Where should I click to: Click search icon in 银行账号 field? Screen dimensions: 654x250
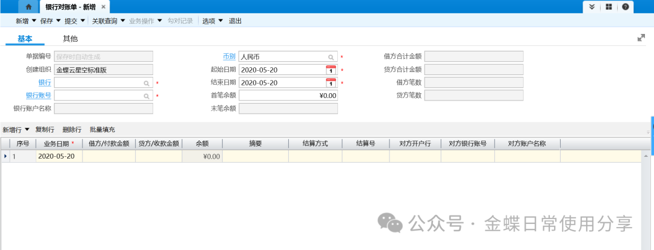pos(147,96)
